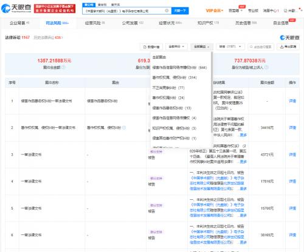Select the 司法风险 tab
304x252 pixels.
57,23
